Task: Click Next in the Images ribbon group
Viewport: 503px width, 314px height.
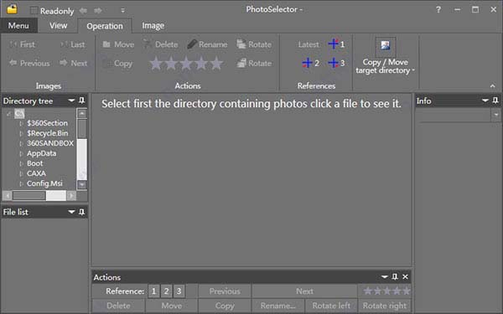Action: click(74, 63)
